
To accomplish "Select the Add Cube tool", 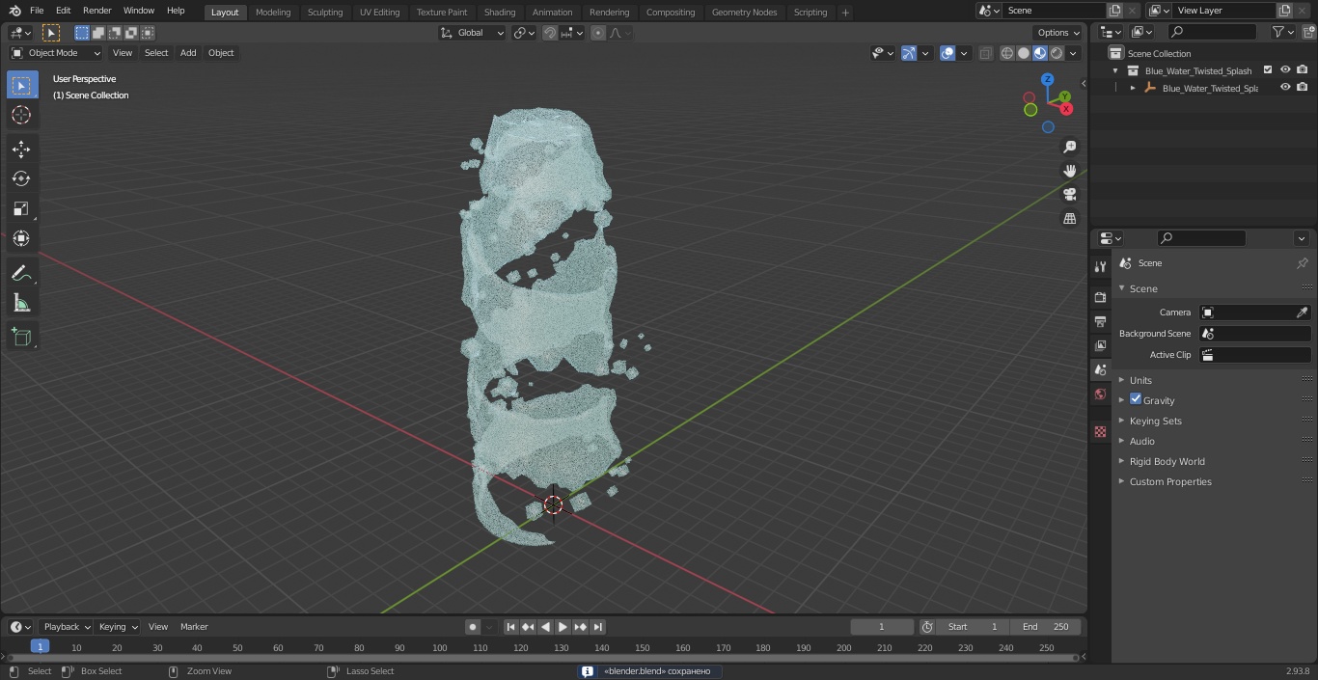I will pyautogui.click(x=21, y=338).
